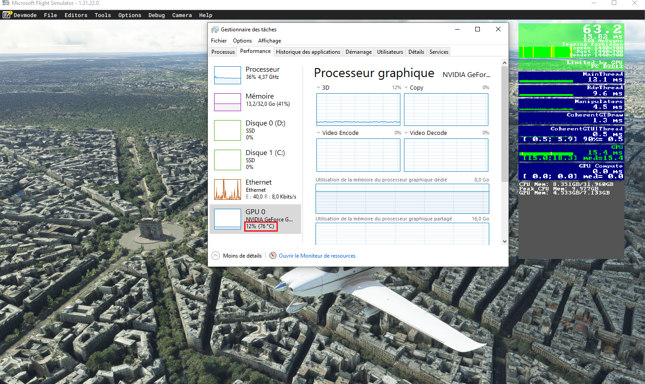The height and width of the screenshot is (384, 645).
Task: Click the Task Manager title bar icon
Action: click(x=215, y=29)
